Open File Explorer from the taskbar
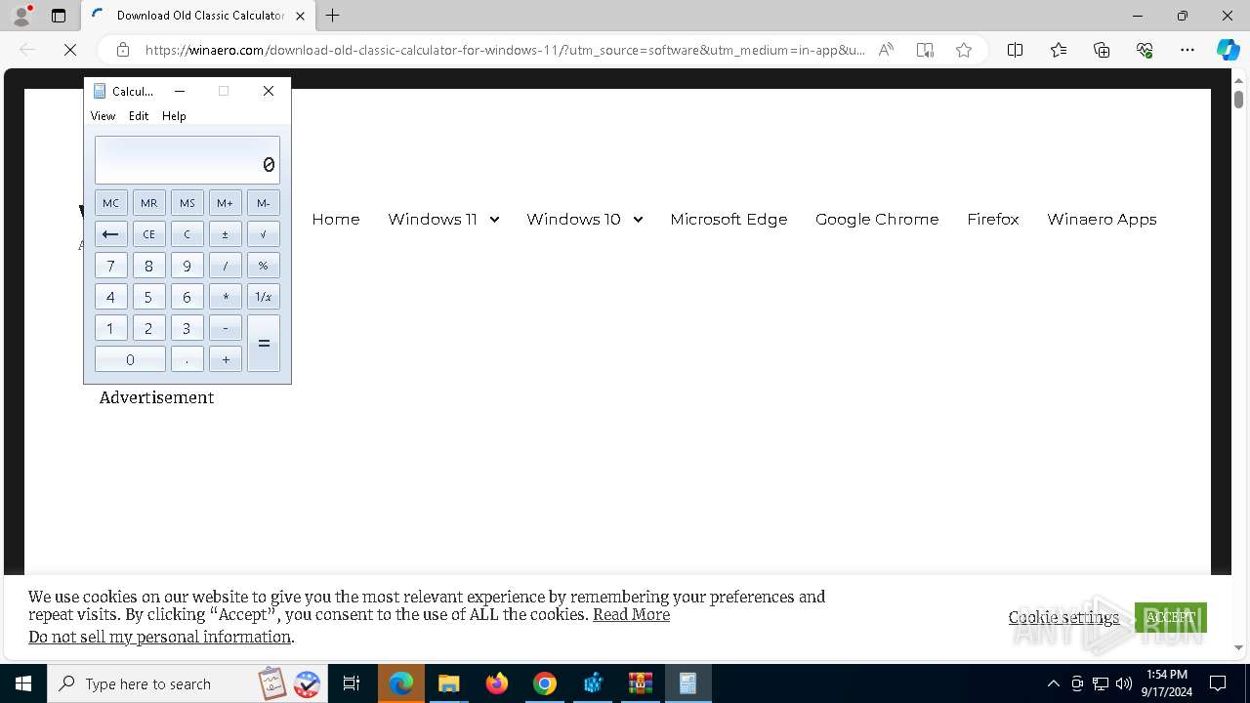Viewport: 1250px width, 703px height. pyautogui.click(x=449, y=683)
